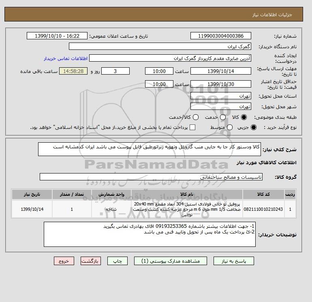Select the خدمت radio button

click(x=223, y=117)
